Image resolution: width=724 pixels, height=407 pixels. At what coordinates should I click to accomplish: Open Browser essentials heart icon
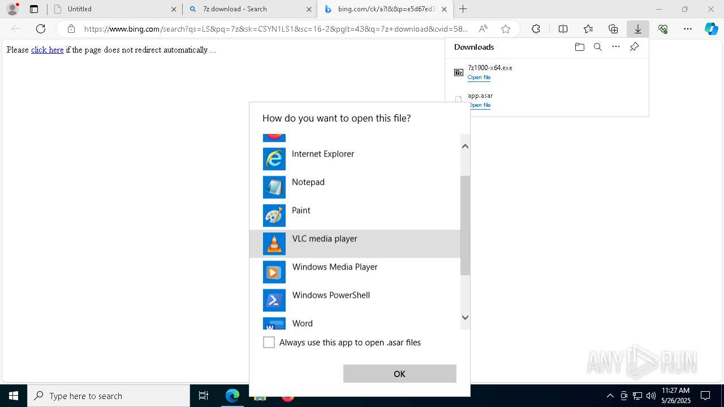point(663,29)
